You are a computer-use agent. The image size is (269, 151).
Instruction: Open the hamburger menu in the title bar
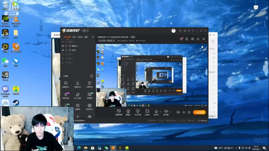click(193, 31)
